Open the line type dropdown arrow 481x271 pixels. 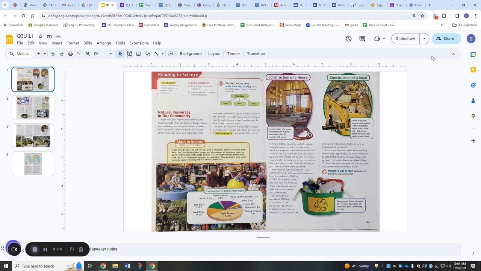162,54
